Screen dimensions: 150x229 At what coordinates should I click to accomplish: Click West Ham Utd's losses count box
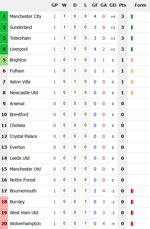pos(86,213)
